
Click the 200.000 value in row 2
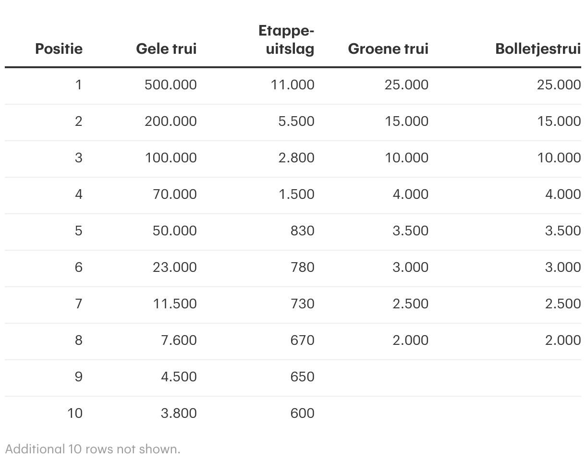(x=171, y=121)
